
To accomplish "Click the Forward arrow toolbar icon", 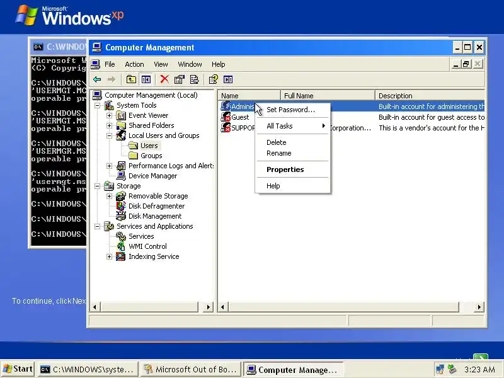I will 112,79.
